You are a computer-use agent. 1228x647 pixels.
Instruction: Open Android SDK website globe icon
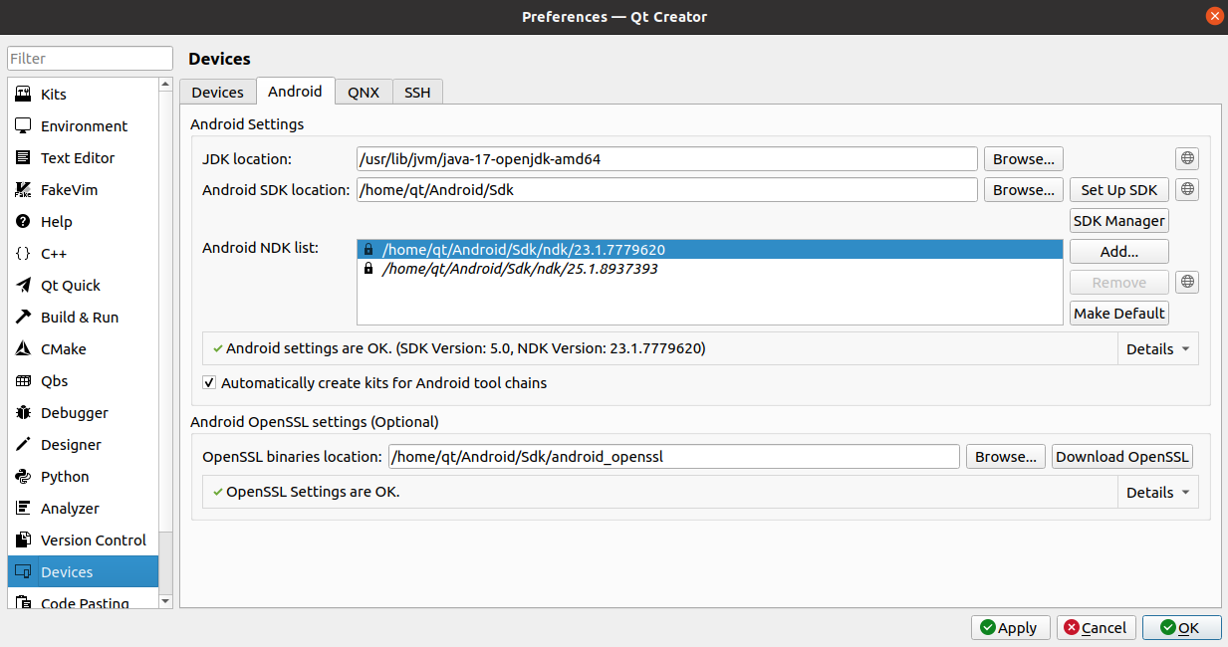coord(1187,189)
